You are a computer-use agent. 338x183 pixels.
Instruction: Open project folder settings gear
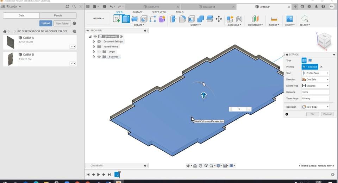(x=74, y=23)
